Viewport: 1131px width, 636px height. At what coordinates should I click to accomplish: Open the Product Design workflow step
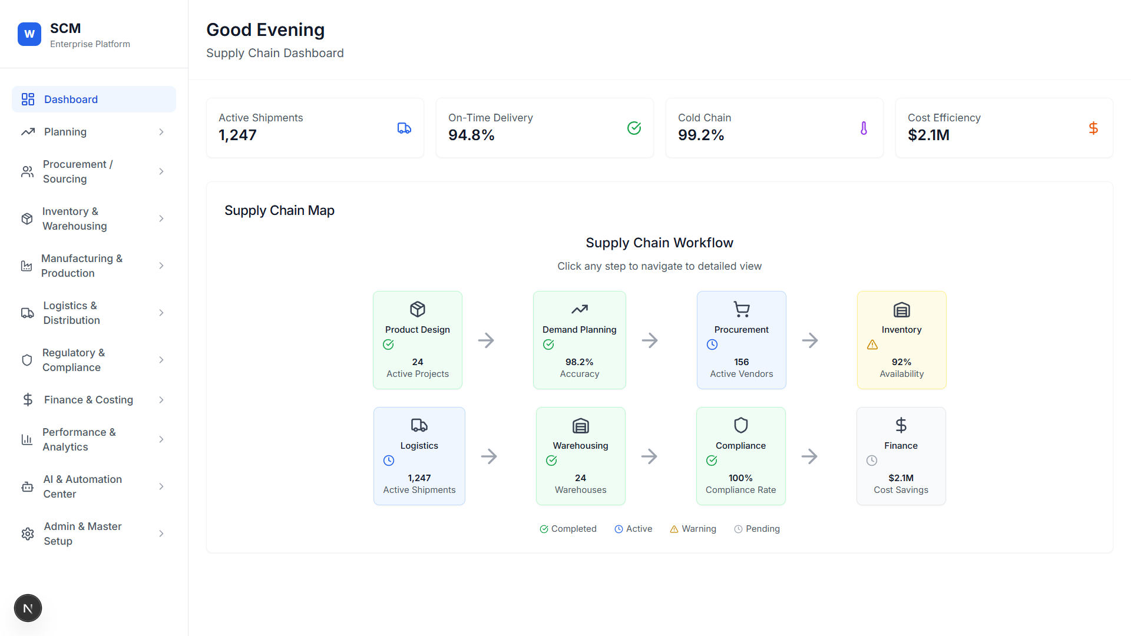pos(417,340)
